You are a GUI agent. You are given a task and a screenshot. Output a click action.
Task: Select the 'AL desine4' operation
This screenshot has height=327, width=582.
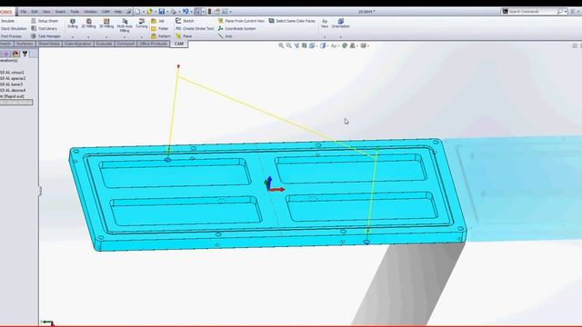13,90
